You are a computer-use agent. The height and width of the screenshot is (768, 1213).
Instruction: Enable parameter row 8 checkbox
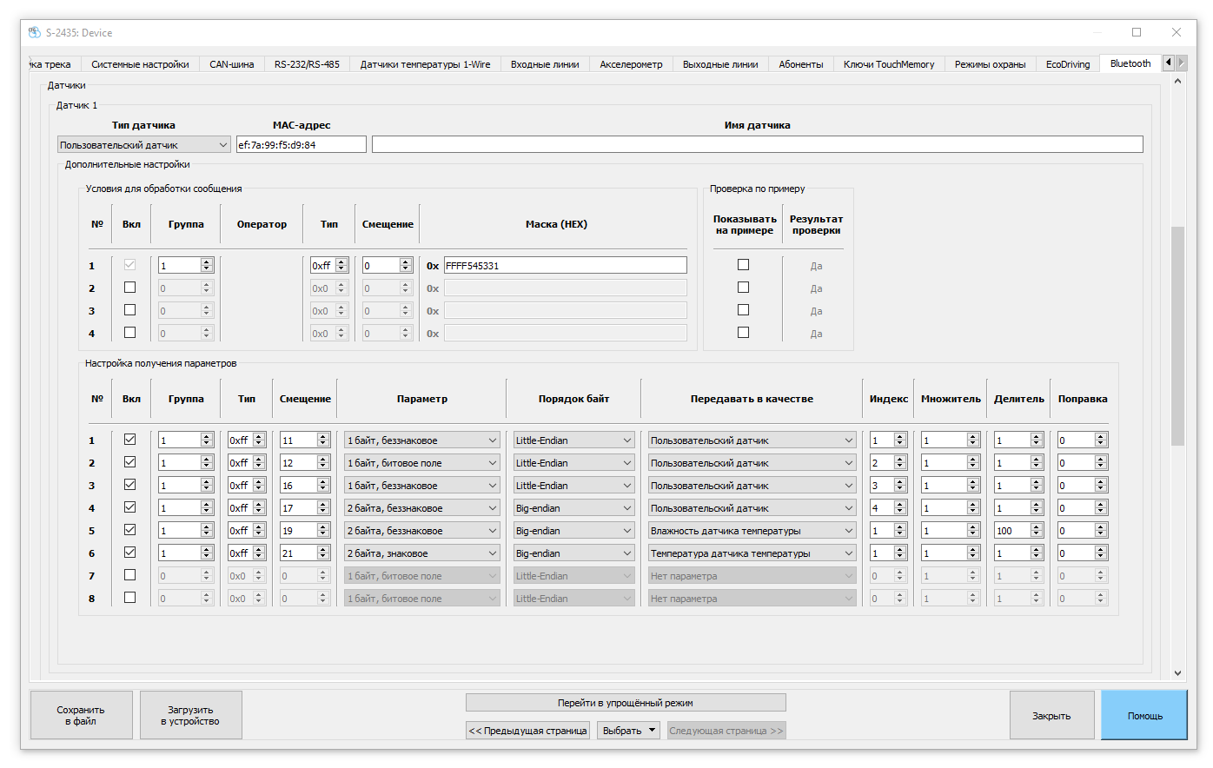[129, 598]
